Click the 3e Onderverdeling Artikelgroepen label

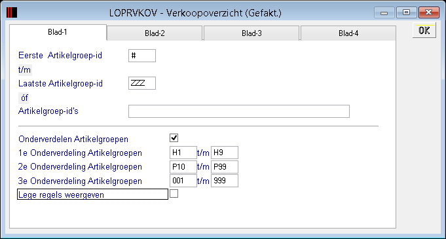tap(80, 181)
